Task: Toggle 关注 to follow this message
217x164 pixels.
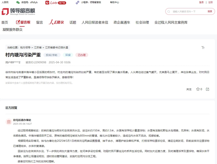Action: point(189,89)
